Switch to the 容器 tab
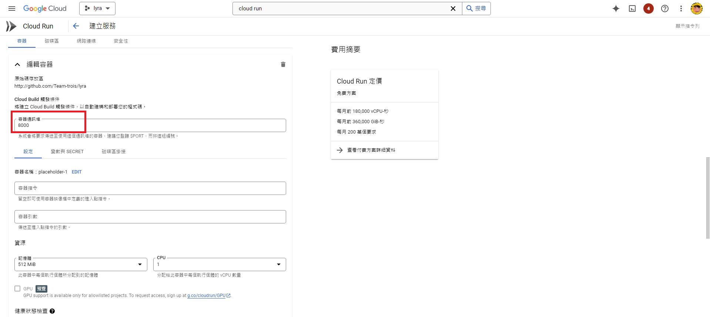Image resolution: width=710 pixels, height=317 pixels. coord(22,41)
